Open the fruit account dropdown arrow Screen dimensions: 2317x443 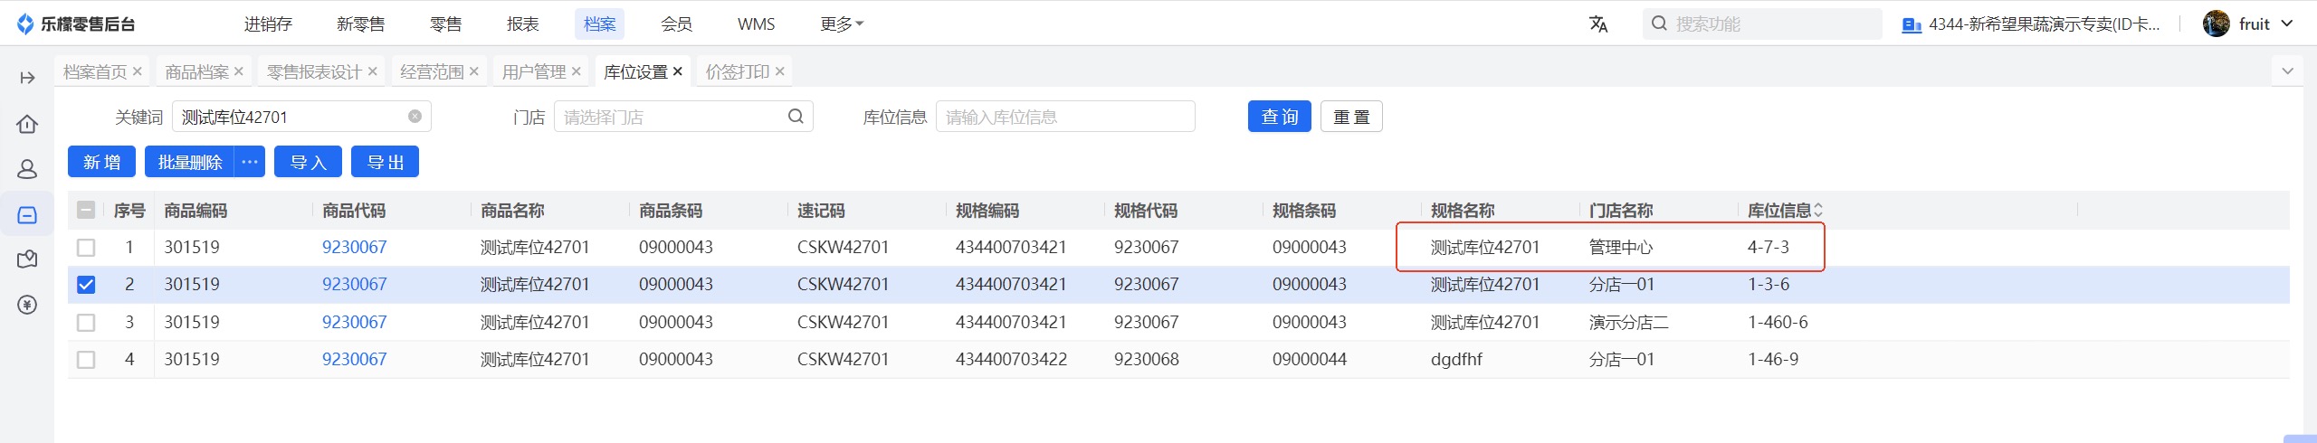[2287, 24]
